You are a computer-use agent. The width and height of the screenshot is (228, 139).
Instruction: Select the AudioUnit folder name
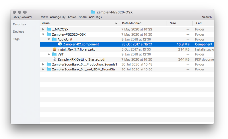[x=65, y=39]
